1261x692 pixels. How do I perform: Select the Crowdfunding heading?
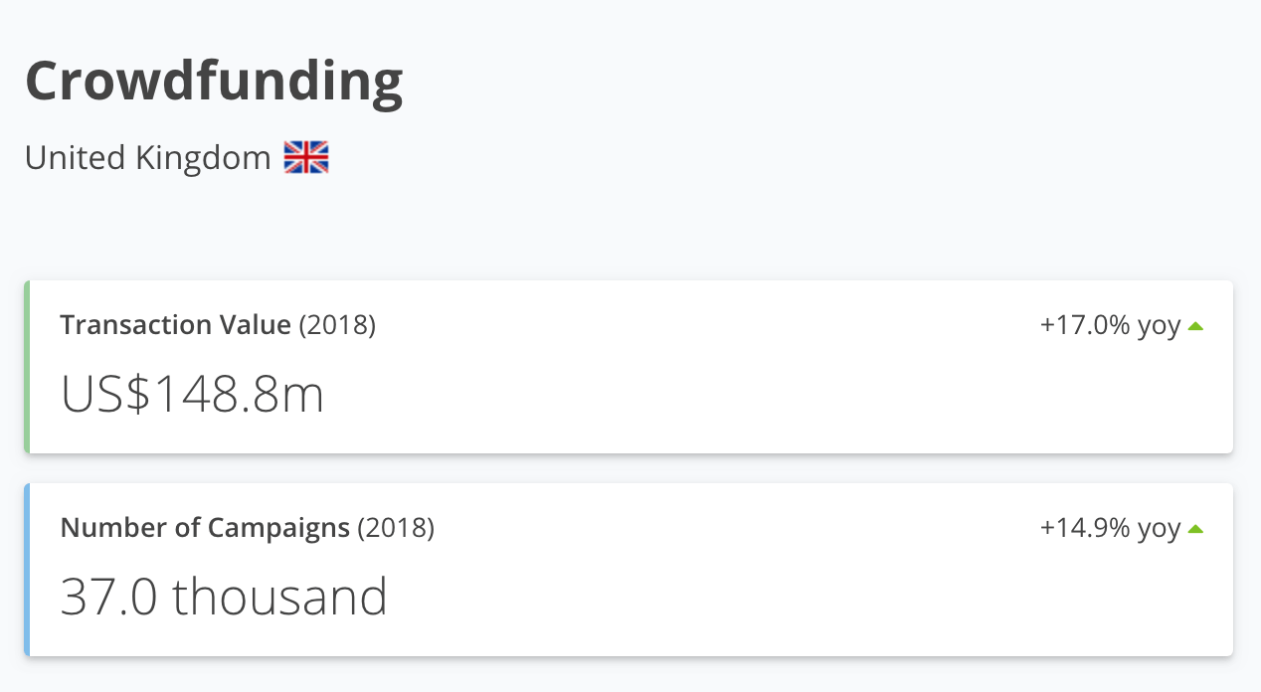pyautogui.click(x=214, y=84)
